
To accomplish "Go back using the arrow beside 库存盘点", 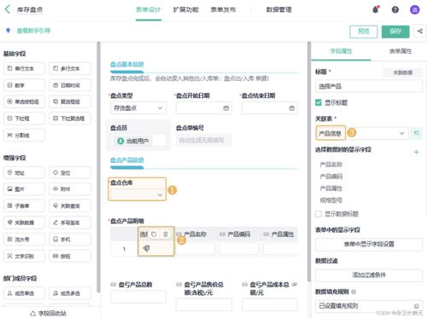I will (8, 9).
